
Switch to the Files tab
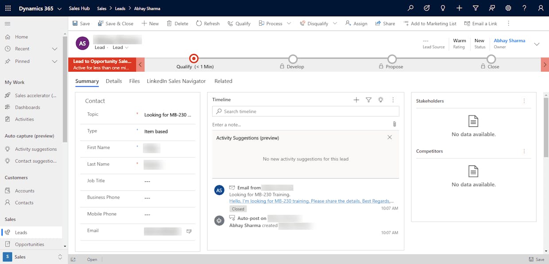click(135, 81)
